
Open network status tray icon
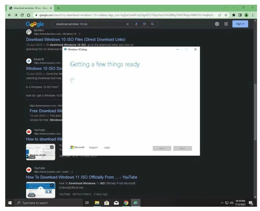tap(227, 203)
